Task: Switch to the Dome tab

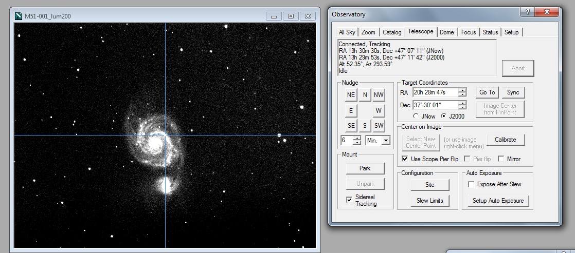Action: coord(446,32)
